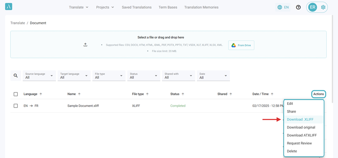This screenshot has height=158, width=338.
Task: Click the From Drive button
Action: 241,45
